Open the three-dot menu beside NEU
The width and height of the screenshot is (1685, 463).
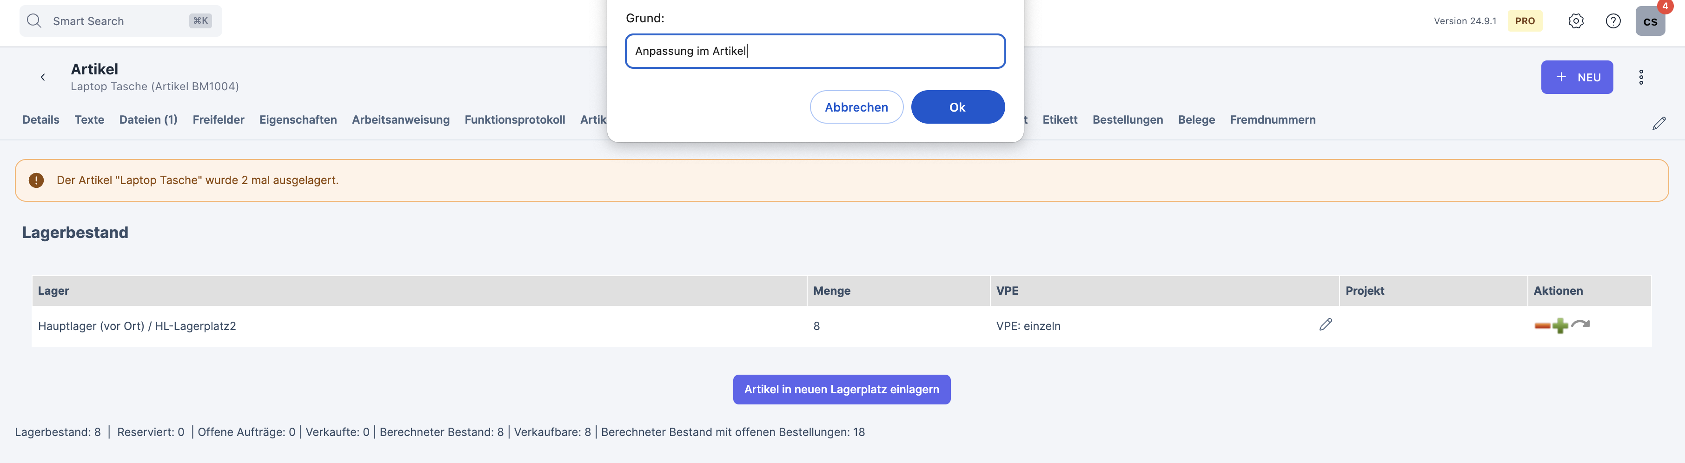click(1640, 77)
